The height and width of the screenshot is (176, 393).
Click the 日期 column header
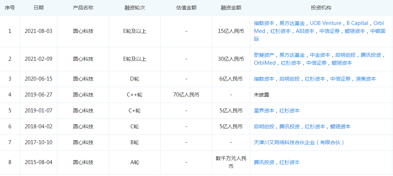(39, 8)
